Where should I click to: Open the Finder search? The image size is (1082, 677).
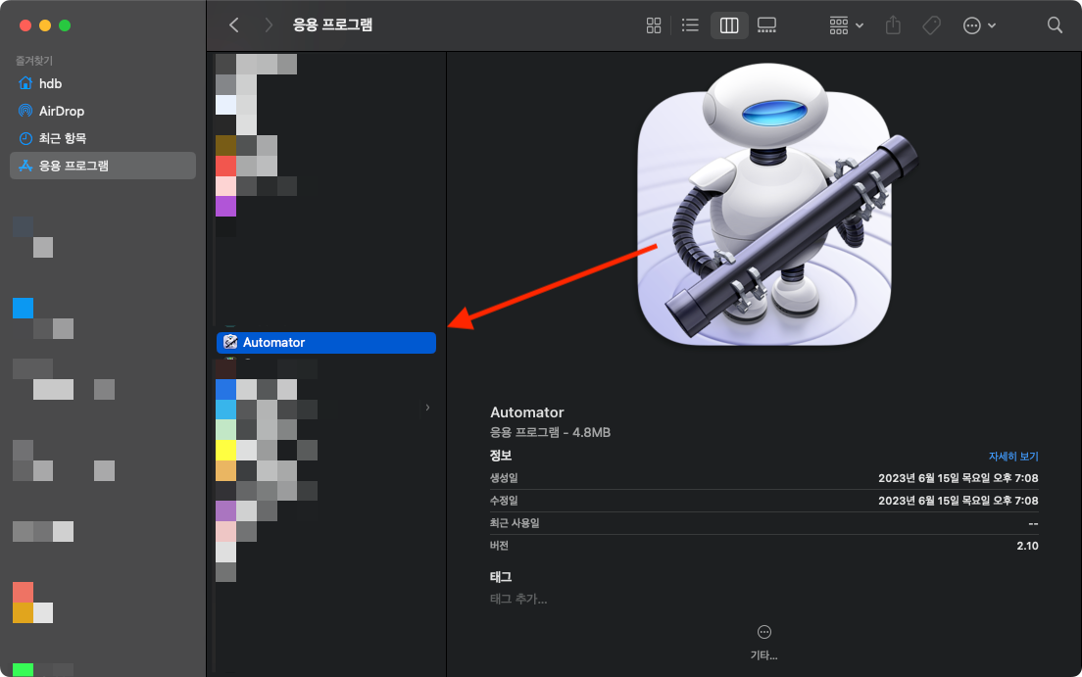tap(1055, 25)
